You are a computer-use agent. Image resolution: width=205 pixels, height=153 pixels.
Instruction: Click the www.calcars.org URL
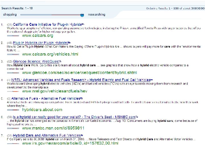(x=38, y=35)
